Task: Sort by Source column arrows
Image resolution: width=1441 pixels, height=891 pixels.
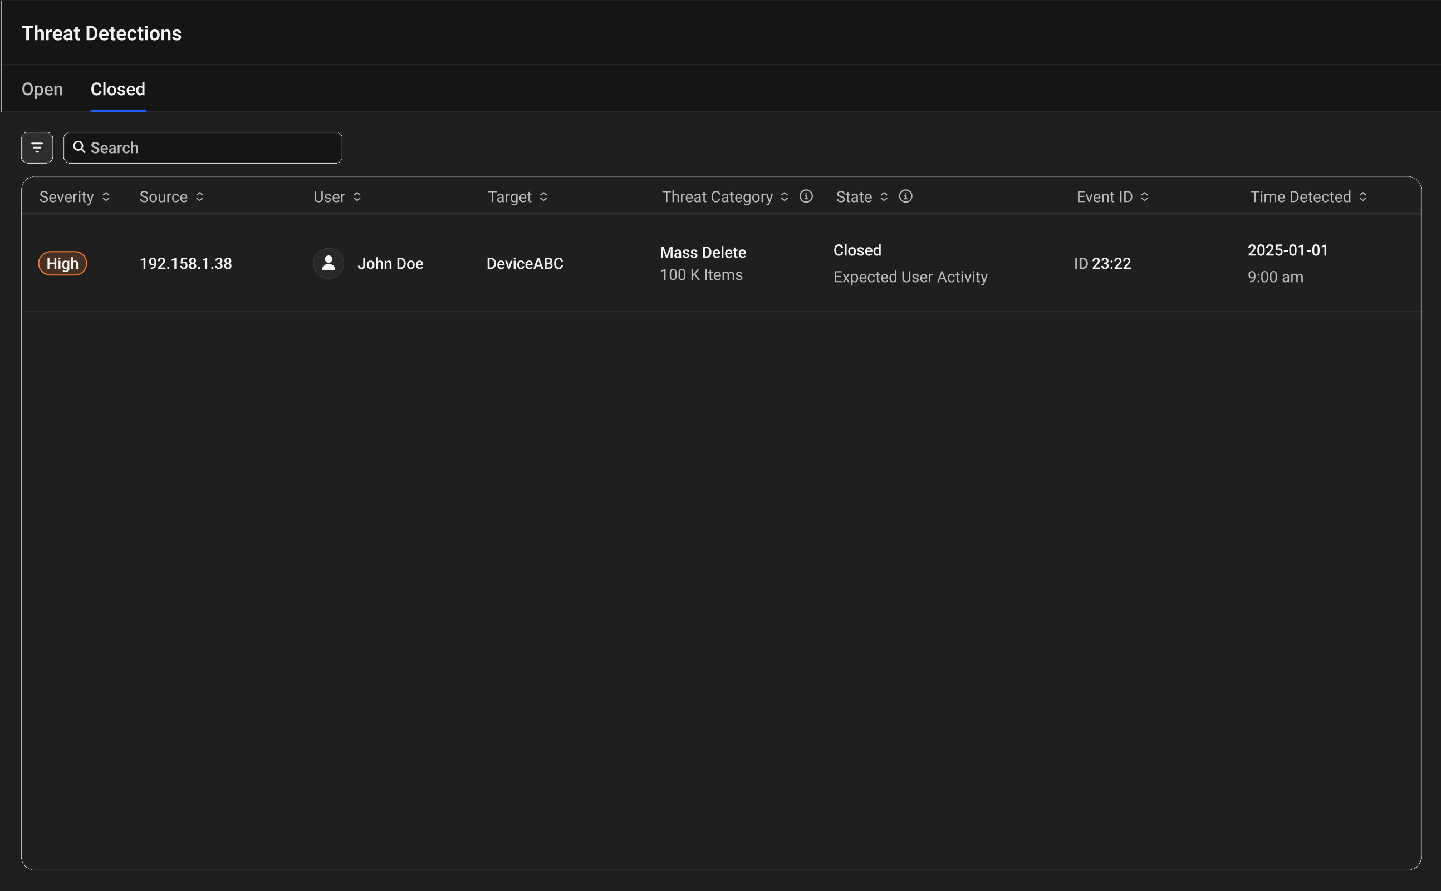Action: [200, 197]
